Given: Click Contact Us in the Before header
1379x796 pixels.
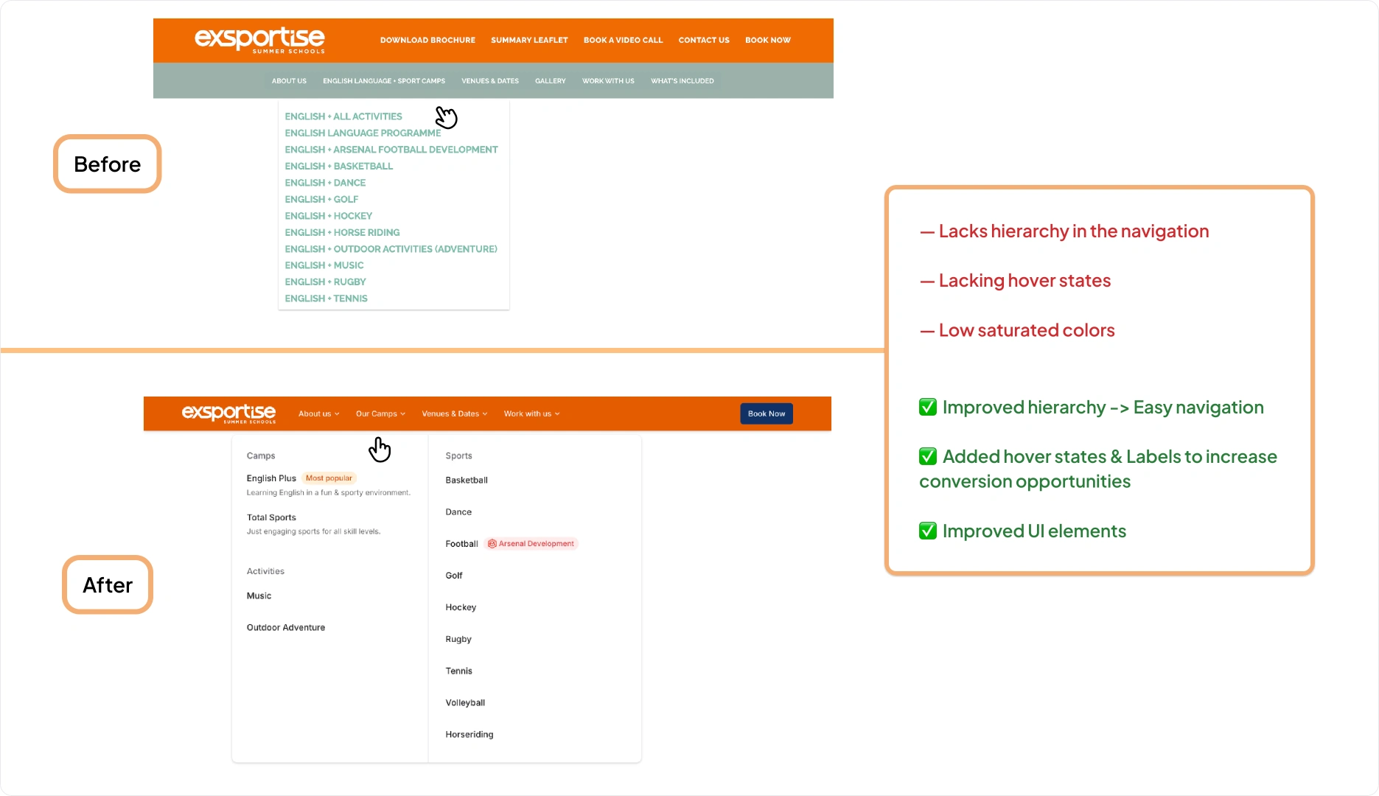Looking at the screenshot, I should [704, 41].
